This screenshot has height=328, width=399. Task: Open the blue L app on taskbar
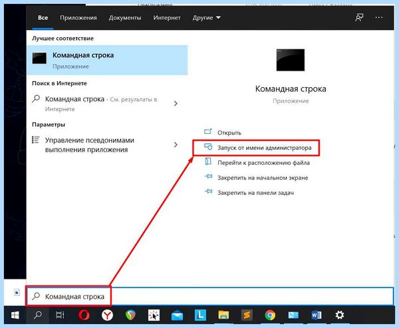coord(200,315)
